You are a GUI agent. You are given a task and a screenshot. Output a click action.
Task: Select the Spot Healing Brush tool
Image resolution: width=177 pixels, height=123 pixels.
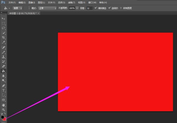3,47
